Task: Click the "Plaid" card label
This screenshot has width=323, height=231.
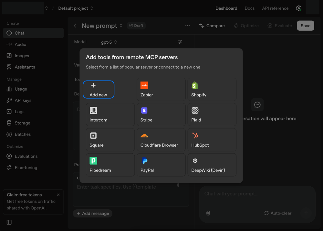Action: point(196,120)
